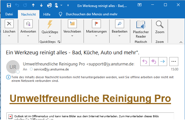Click the Save icon in title bar
This screenshot has width=185, height=120.
click(9, 5)
